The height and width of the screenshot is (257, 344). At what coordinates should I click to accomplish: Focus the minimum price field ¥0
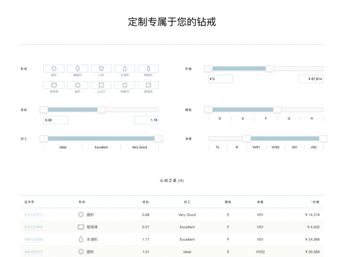(221, 79)
